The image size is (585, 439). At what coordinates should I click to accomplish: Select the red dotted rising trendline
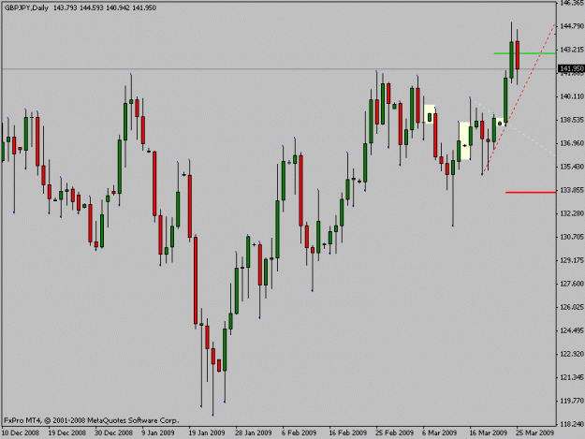pos(519,99)
